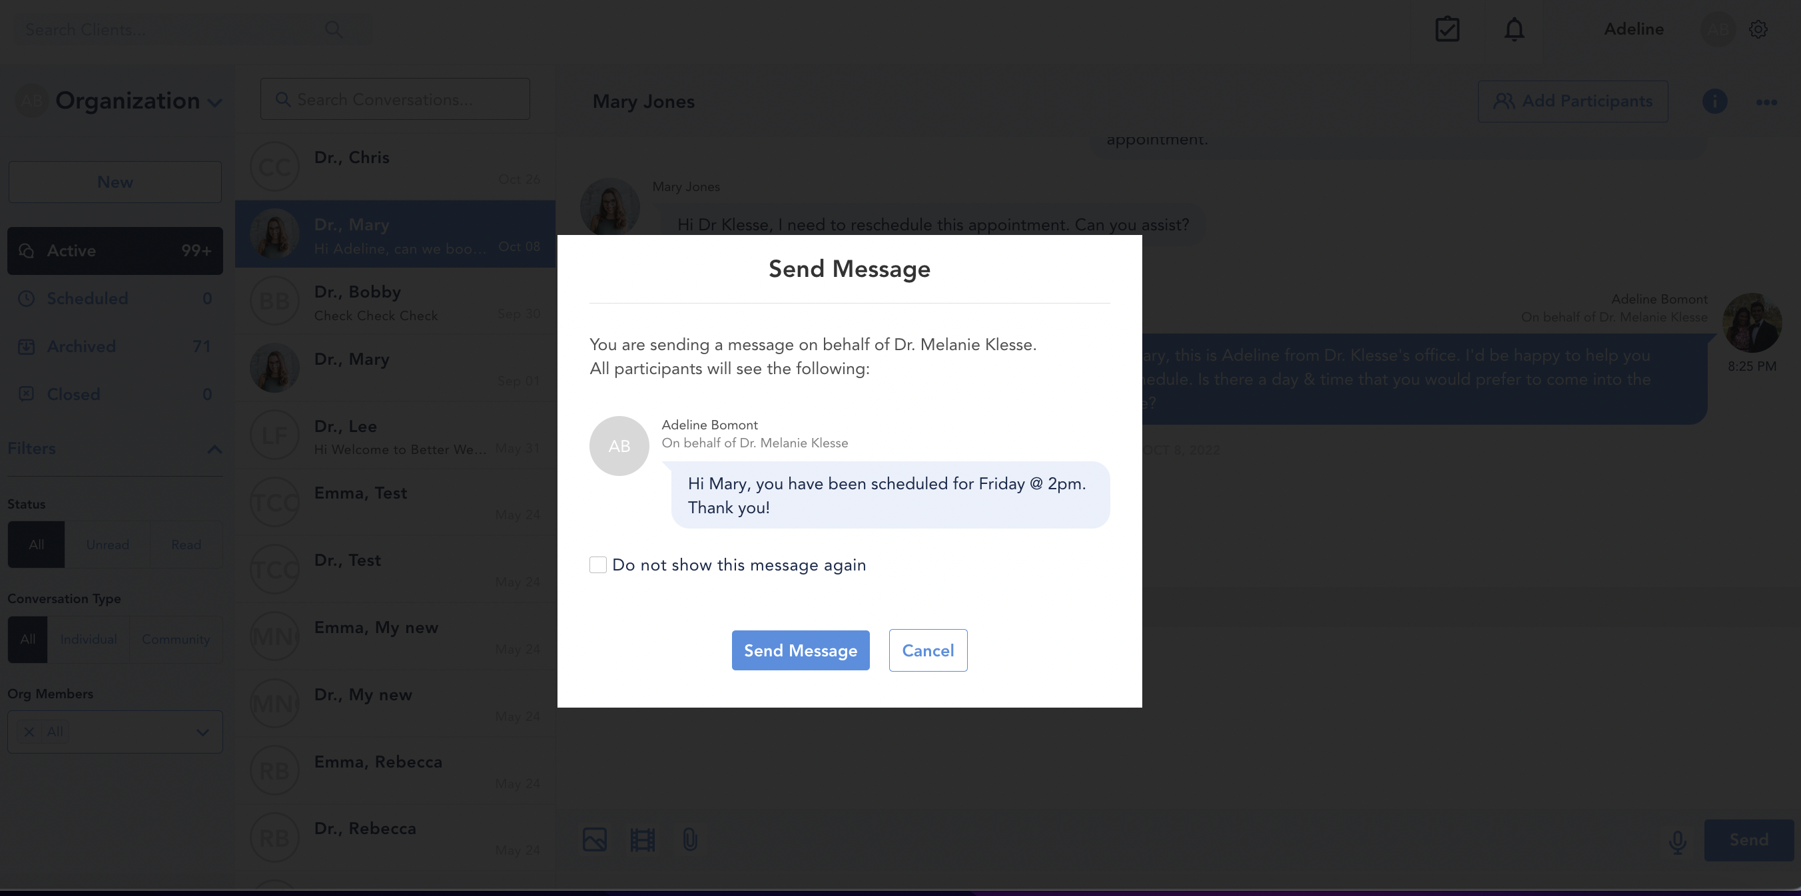Select the Community conversation type filter
Screen dimensions: 1801x896
175,640
